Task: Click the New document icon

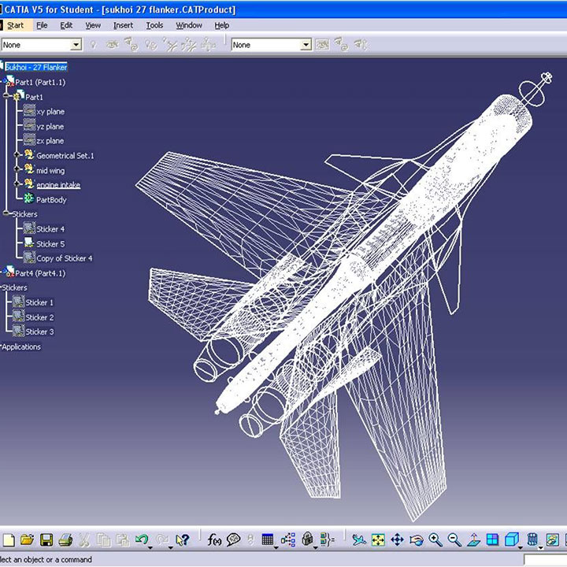Action: [x=9, y=540]
